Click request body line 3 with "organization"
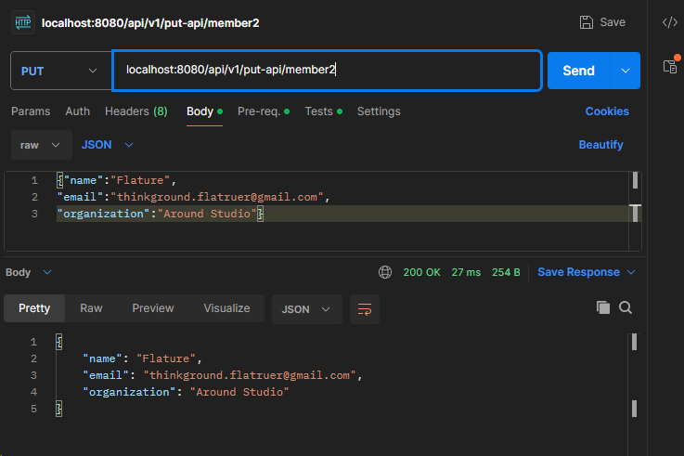Screen dimensions: 684x456 click(x=160, y=214)
